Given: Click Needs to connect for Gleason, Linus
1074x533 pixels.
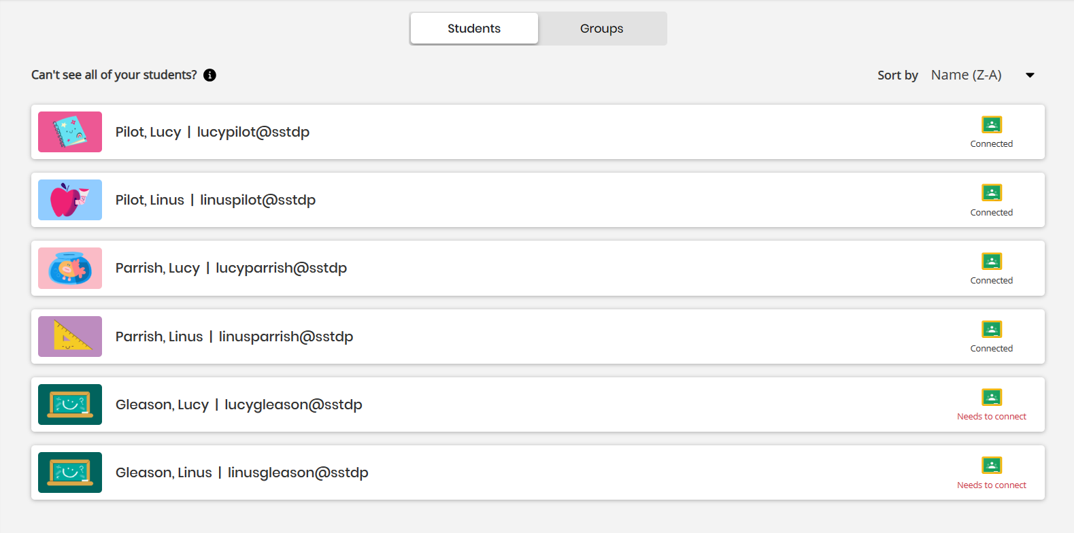Looking at the screenshot, I should (992, 485).
